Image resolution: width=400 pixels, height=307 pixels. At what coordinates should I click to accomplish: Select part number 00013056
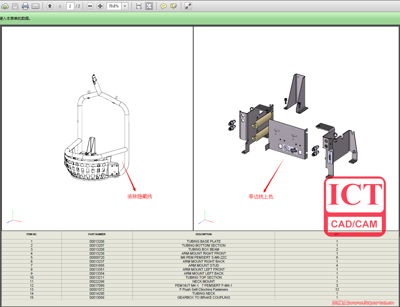pos(97,297)
